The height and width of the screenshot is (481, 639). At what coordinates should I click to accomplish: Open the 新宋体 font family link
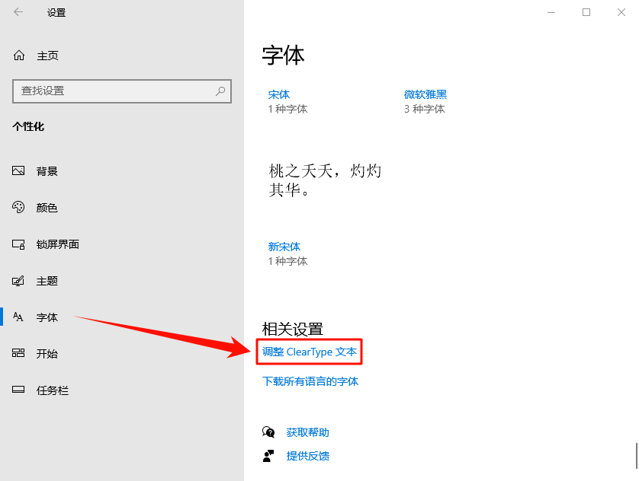pyautogui.click(x=285, y=247)
